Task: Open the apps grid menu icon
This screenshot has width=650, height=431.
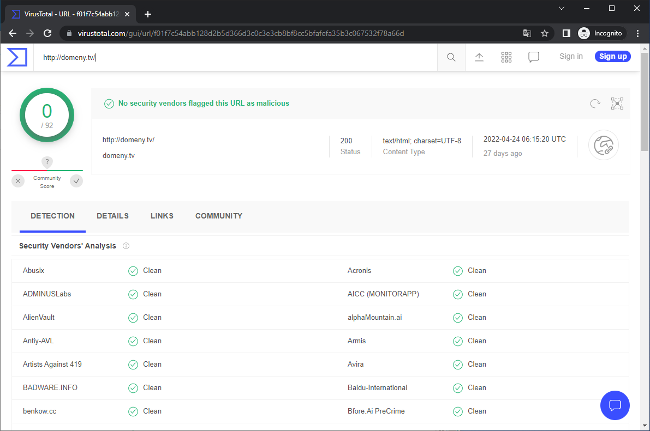Action: tap(506, 57)
